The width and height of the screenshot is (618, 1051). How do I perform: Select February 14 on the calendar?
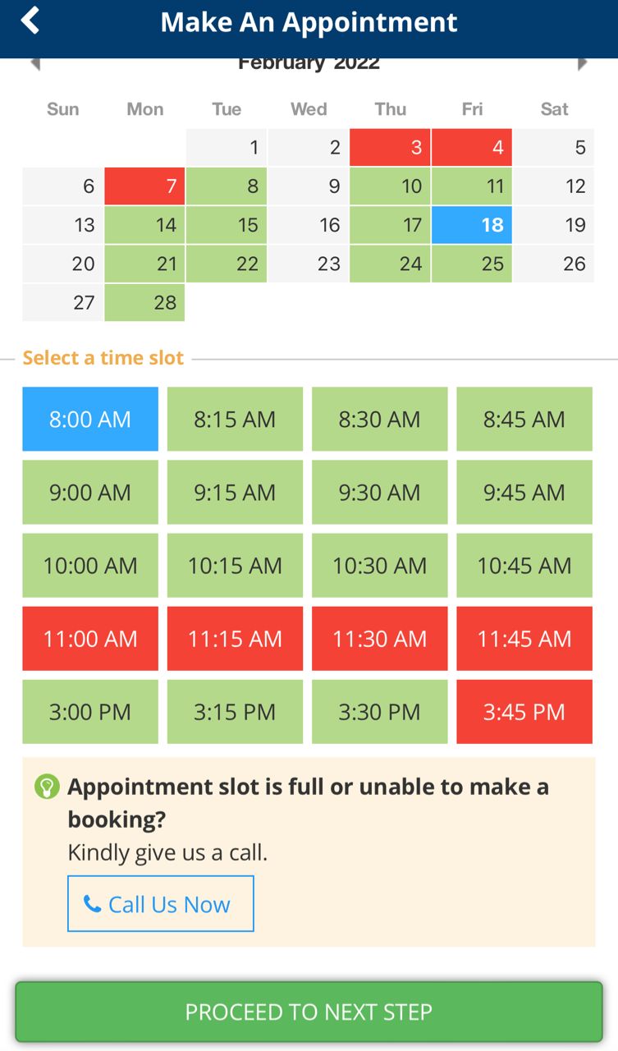pos(145,225)
